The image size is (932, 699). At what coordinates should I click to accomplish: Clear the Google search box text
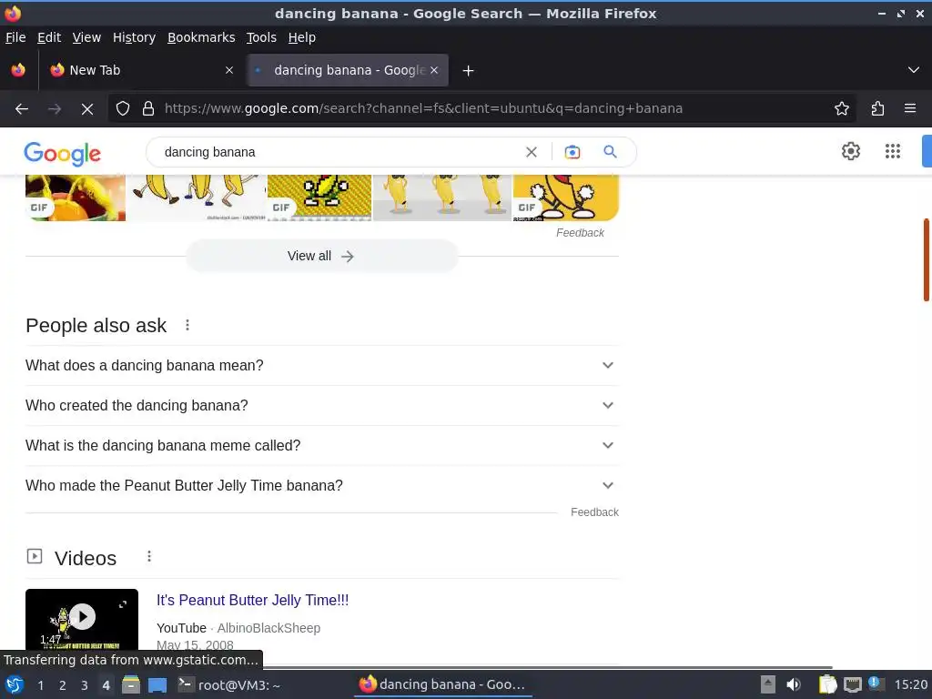click(x=532, y=152)
